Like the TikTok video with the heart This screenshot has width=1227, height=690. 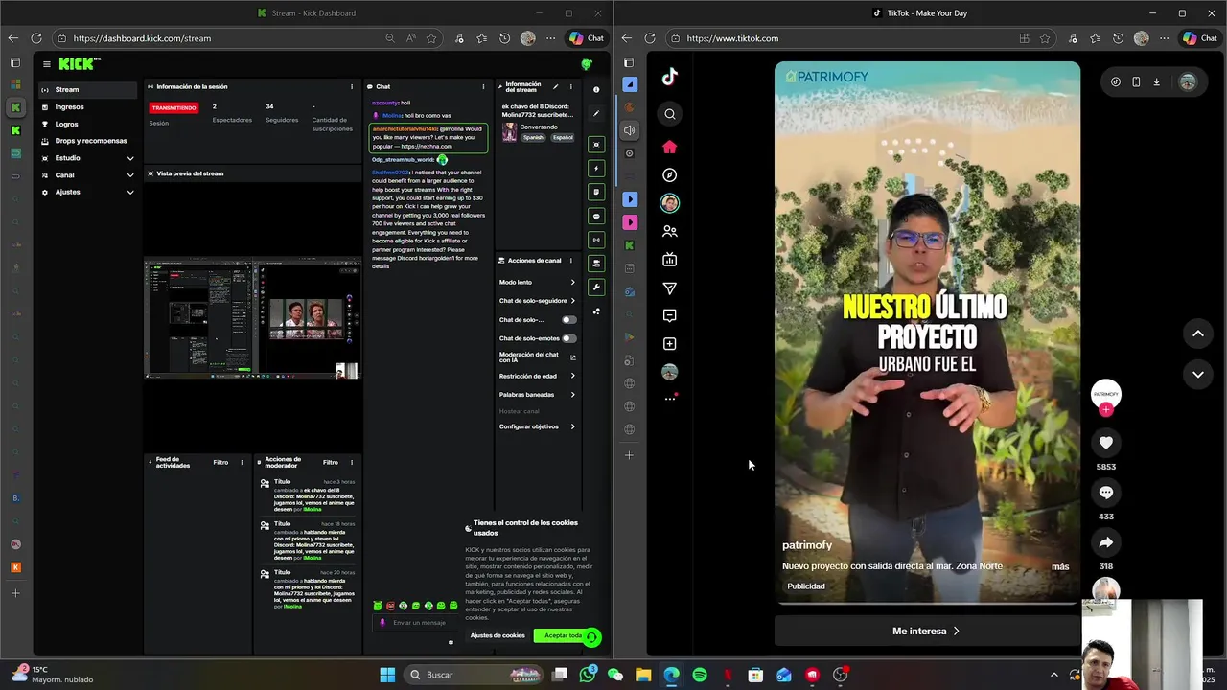coord(1106,442)
